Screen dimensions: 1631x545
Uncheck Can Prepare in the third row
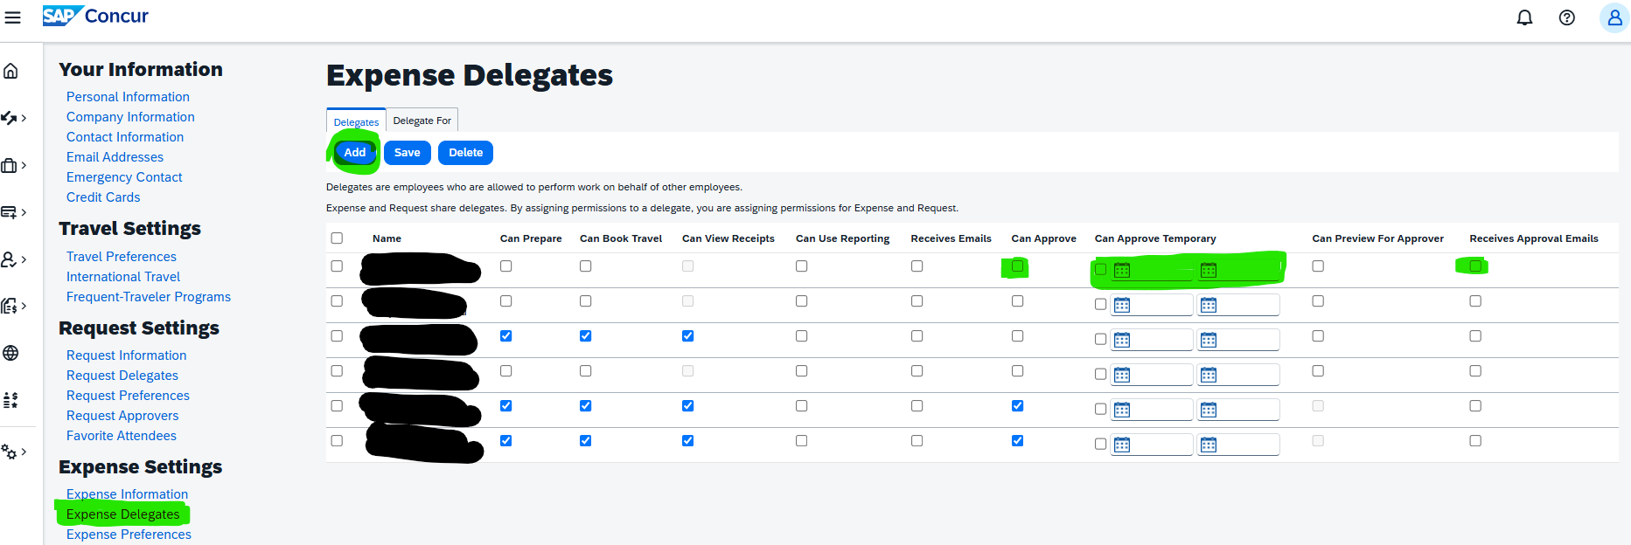[506, 336]
